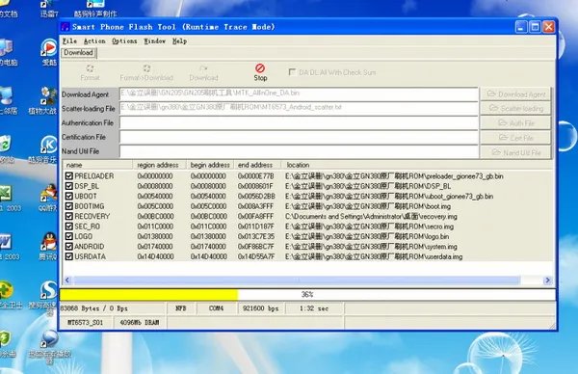
Task: Open the Action menu
Action: (x=94, y=40)
